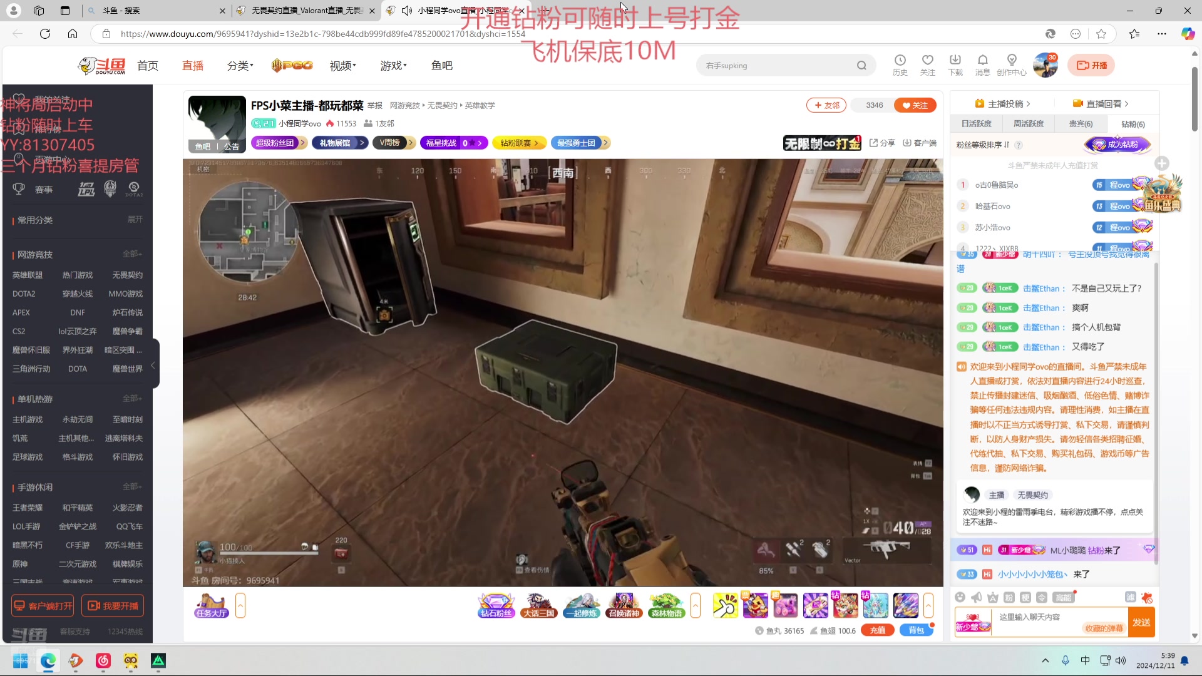This screenshot has width=1202, height=676.
Task: Open the emoji picker in chat
Action: click(960, 597)
